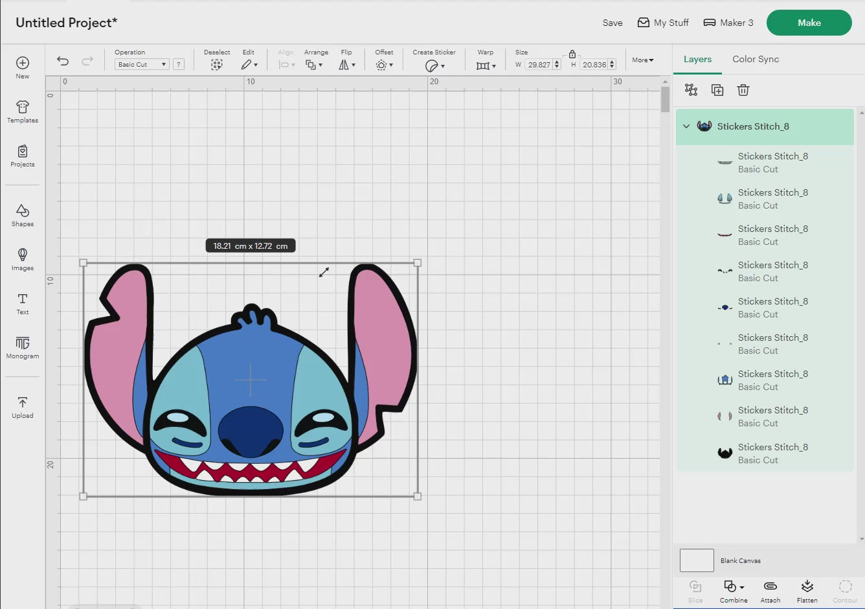This screenshot has width=865, height=609.
Task: Open the Edit dropdown
Action: coord(249,65)
